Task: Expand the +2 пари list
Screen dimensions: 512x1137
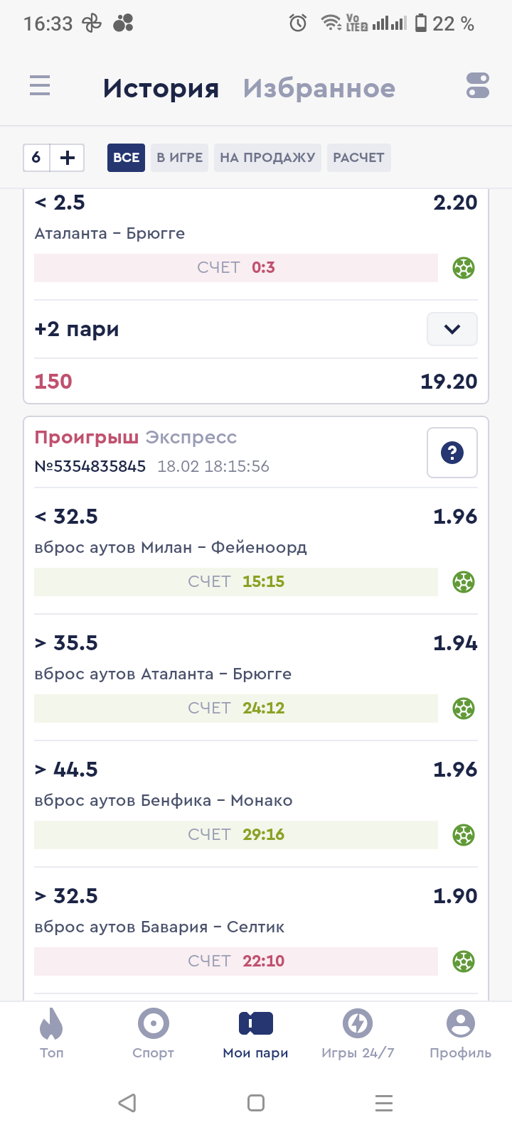Action: (452, 329)
